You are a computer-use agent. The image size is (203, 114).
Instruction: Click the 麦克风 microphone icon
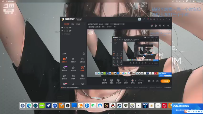[x=132, y=81]
